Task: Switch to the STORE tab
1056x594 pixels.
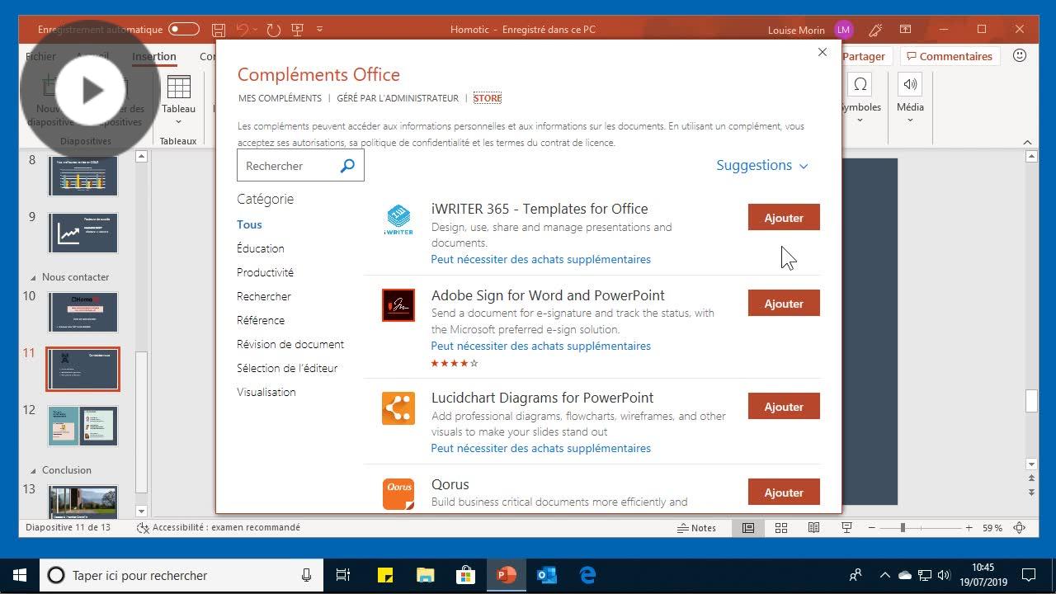Action: coord(487,97)
